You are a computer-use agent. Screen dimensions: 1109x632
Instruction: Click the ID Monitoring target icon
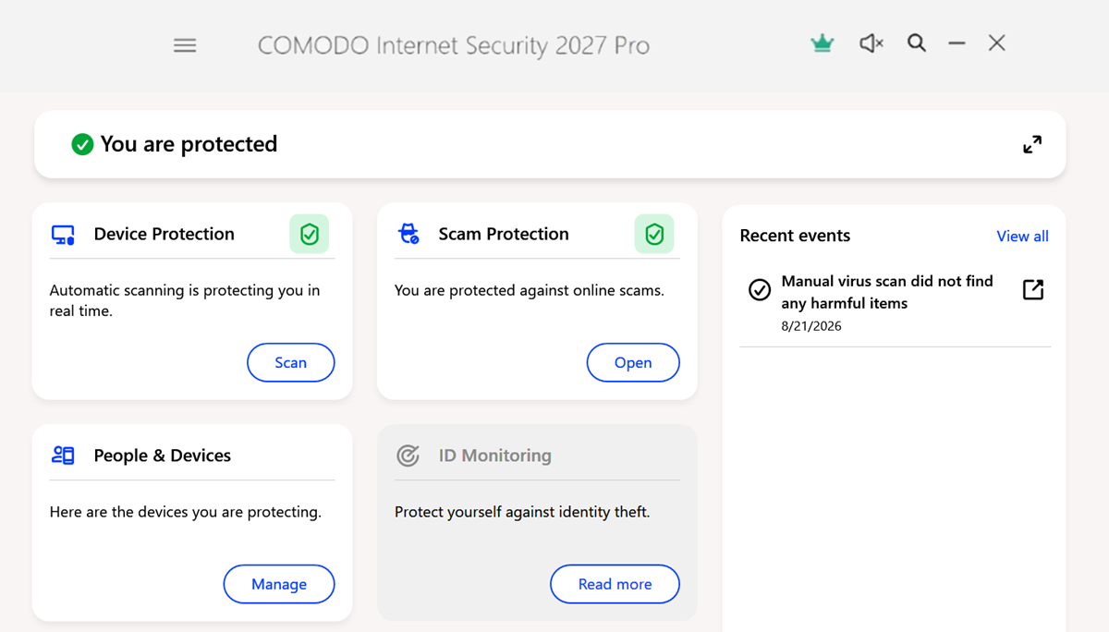point(408,456)
